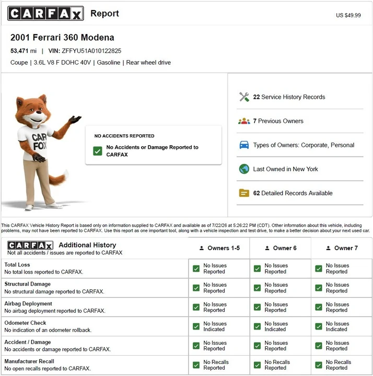Open the 7 Previous Owners entry

[x=300, y=121]
